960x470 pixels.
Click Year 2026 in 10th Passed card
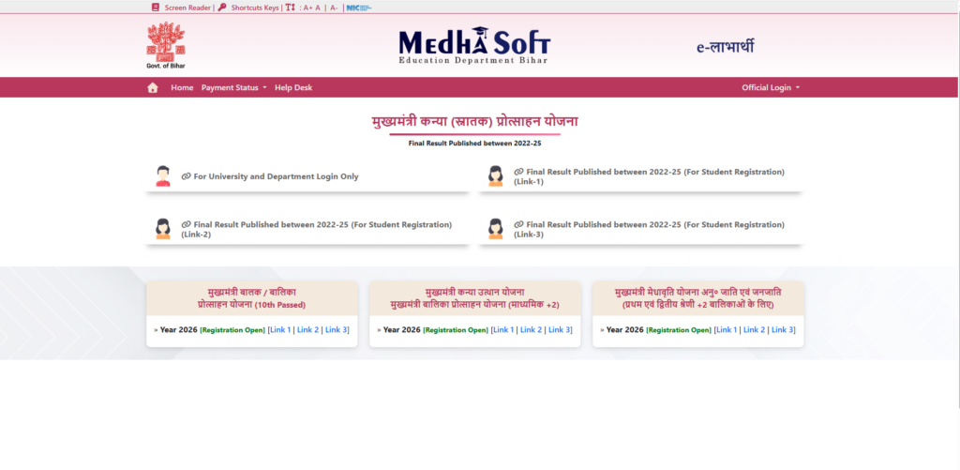tap(179, 329)
